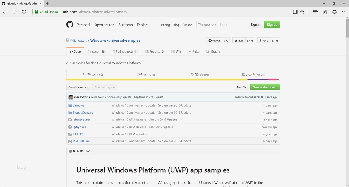Click the GitHub Octocat logo
Image resolution: width=349 pixels, height=187 pixels.
coord(69,25)
